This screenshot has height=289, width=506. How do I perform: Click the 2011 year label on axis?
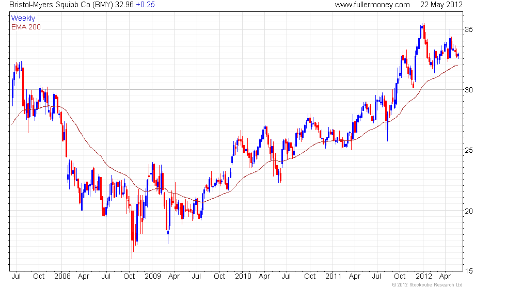334,277
